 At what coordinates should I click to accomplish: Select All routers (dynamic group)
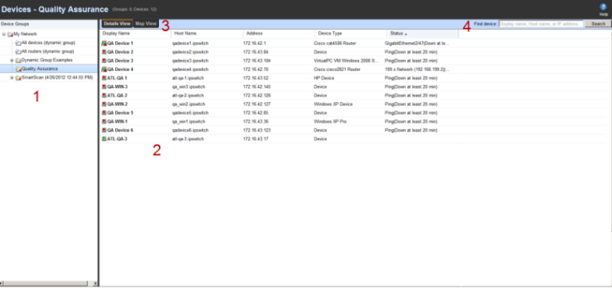(48, 51)
